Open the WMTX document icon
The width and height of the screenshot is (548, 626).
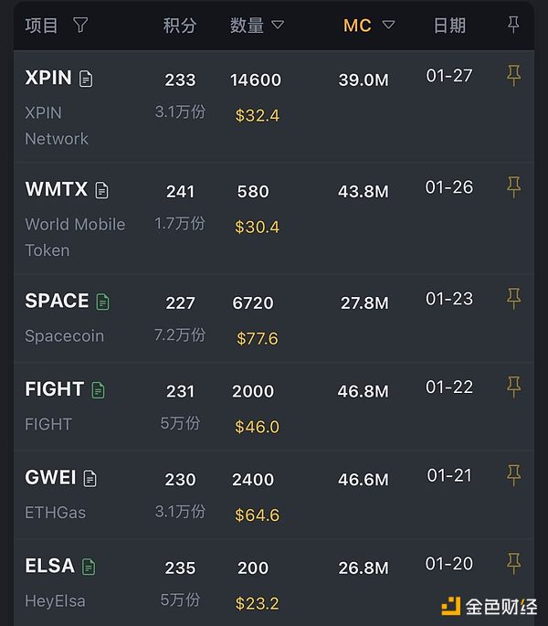click(x=102, y=190)
